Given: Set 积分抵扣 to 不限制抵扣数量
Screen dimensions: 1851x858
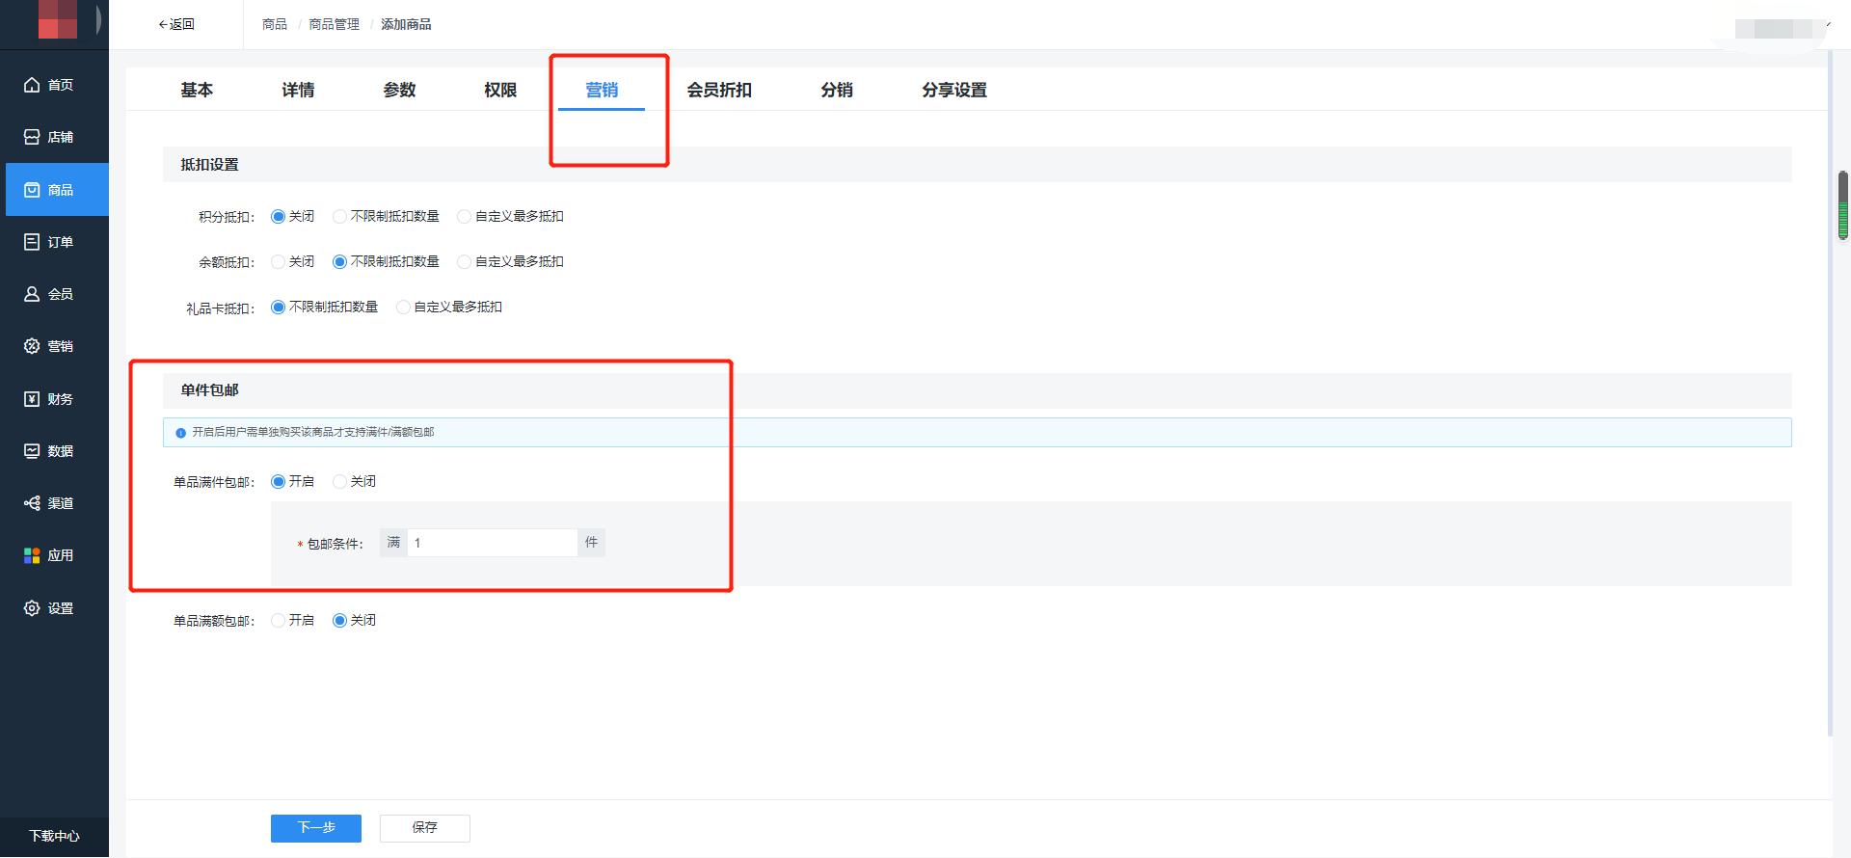Looking at the screenshot, I should point(339,217).
